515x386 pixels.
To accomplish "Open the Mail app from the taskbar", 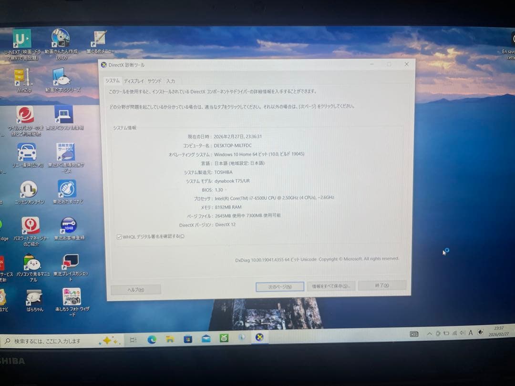I will click(206, 338).
